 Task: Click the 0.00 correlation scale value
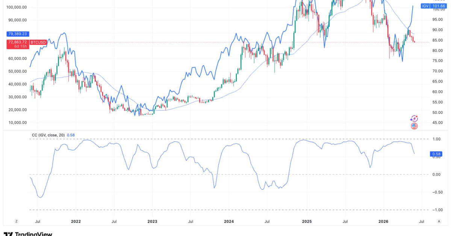click(x=437, y=175)
